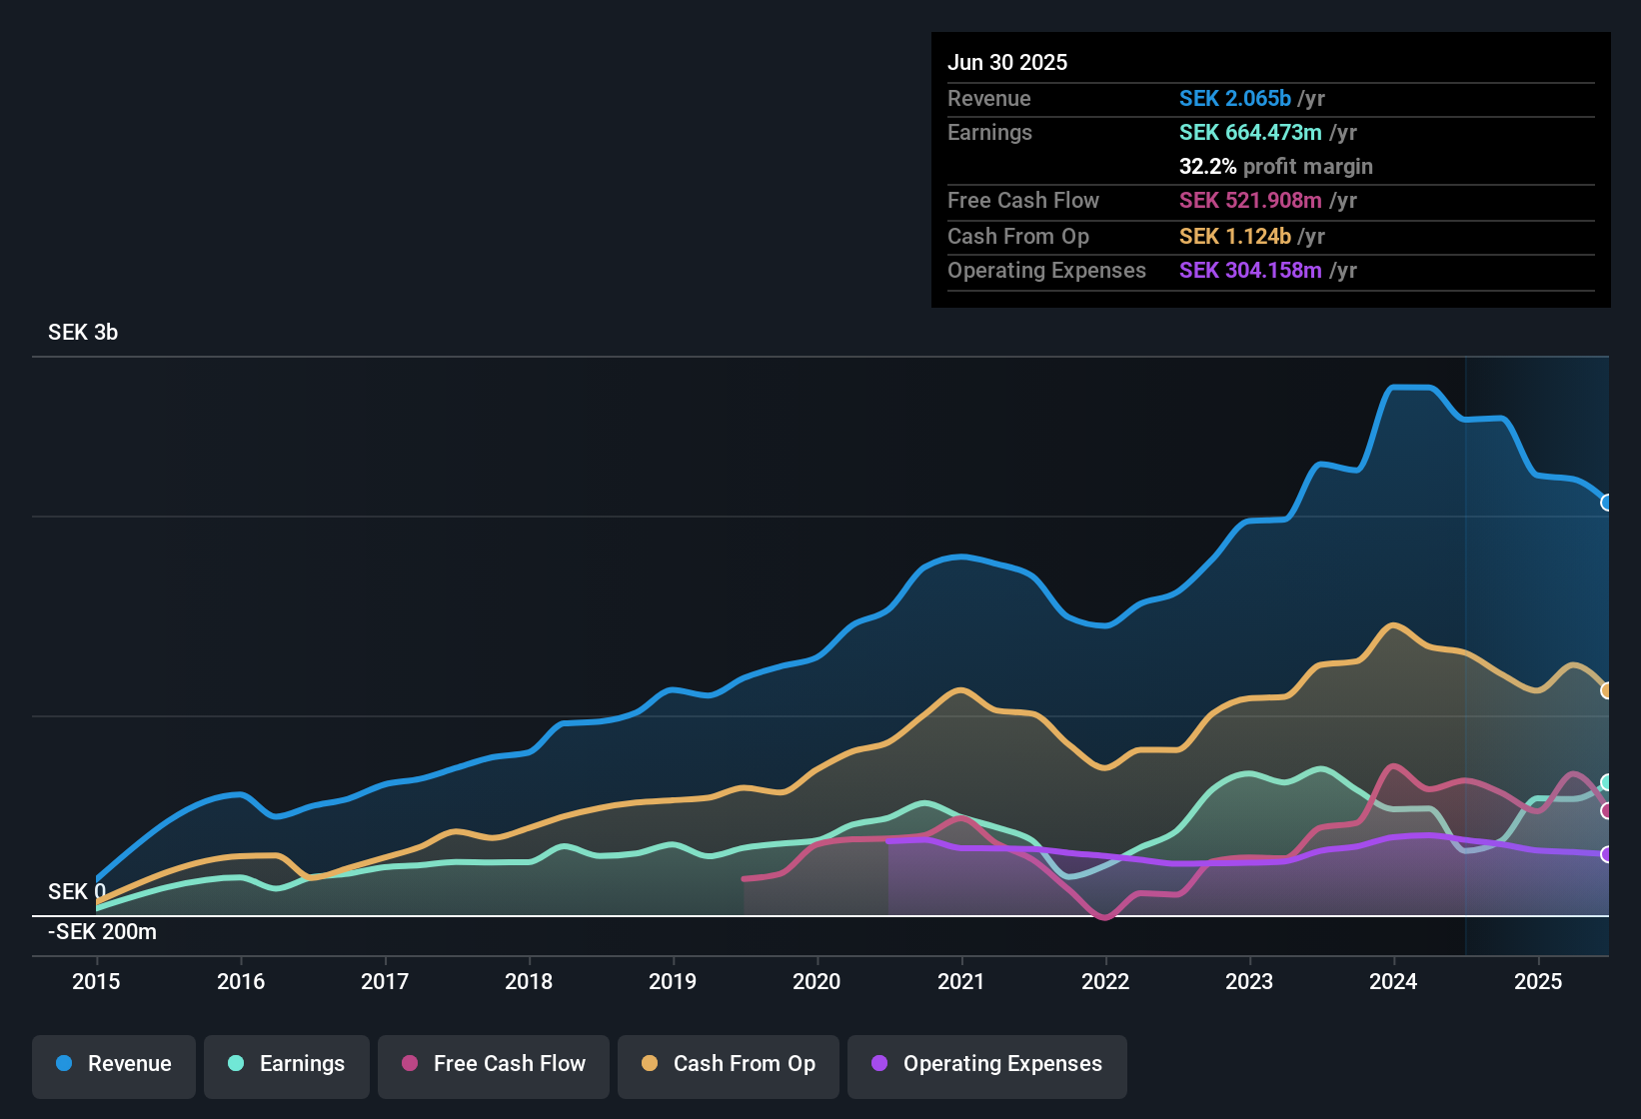The width and height of the screenshot is (1641, 1119).
Task: Select the 2021 label on the time axis
Action: [961, 982]
